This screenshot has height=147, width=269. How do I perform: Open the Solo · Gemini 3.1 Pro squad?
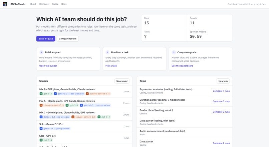point(84,126)
